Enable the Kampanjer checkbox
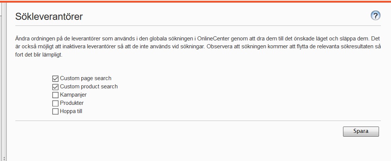This screenshot has width=391, height=161. click(55, 95)
